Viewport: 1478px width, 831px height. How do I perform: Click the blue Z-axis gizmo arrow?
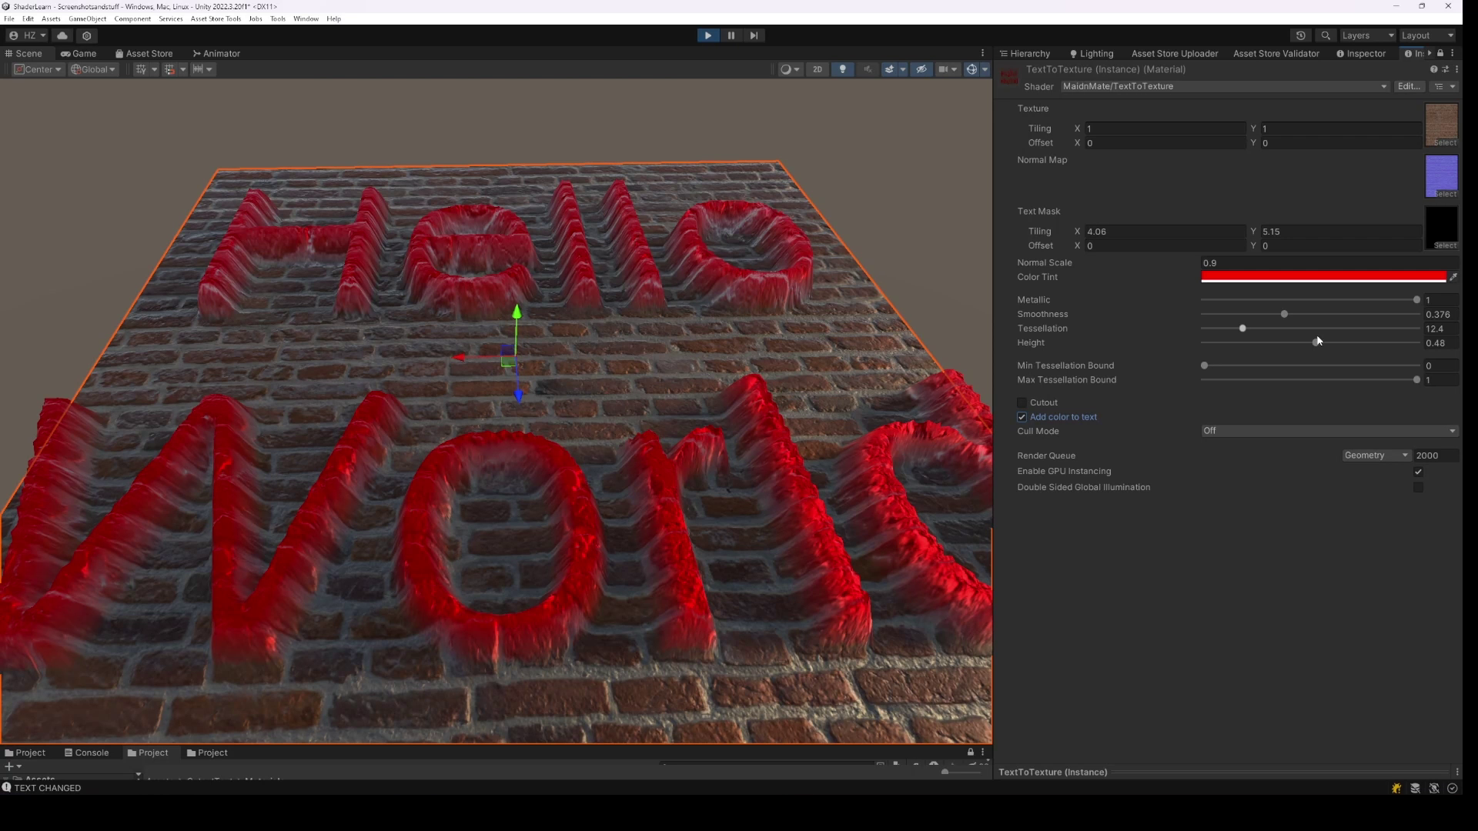pyautogui.click(x=518, y=395)
